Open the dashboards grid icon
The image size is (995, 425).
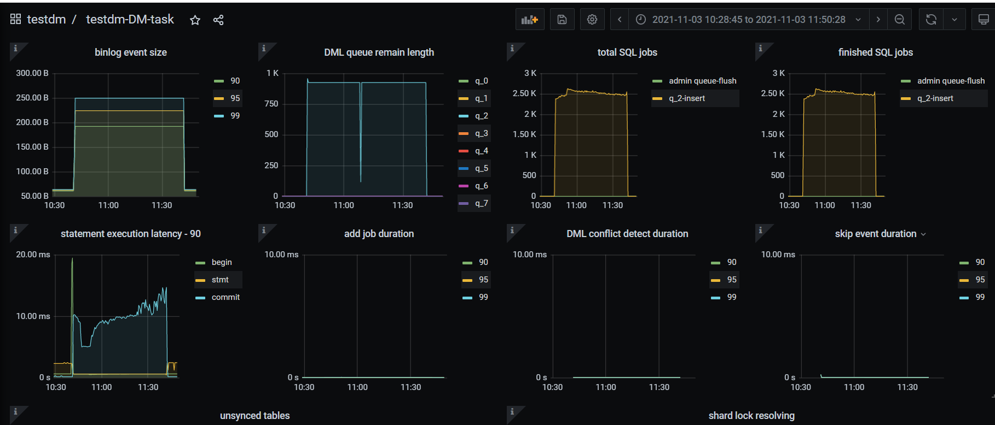[x=15, y=19]
